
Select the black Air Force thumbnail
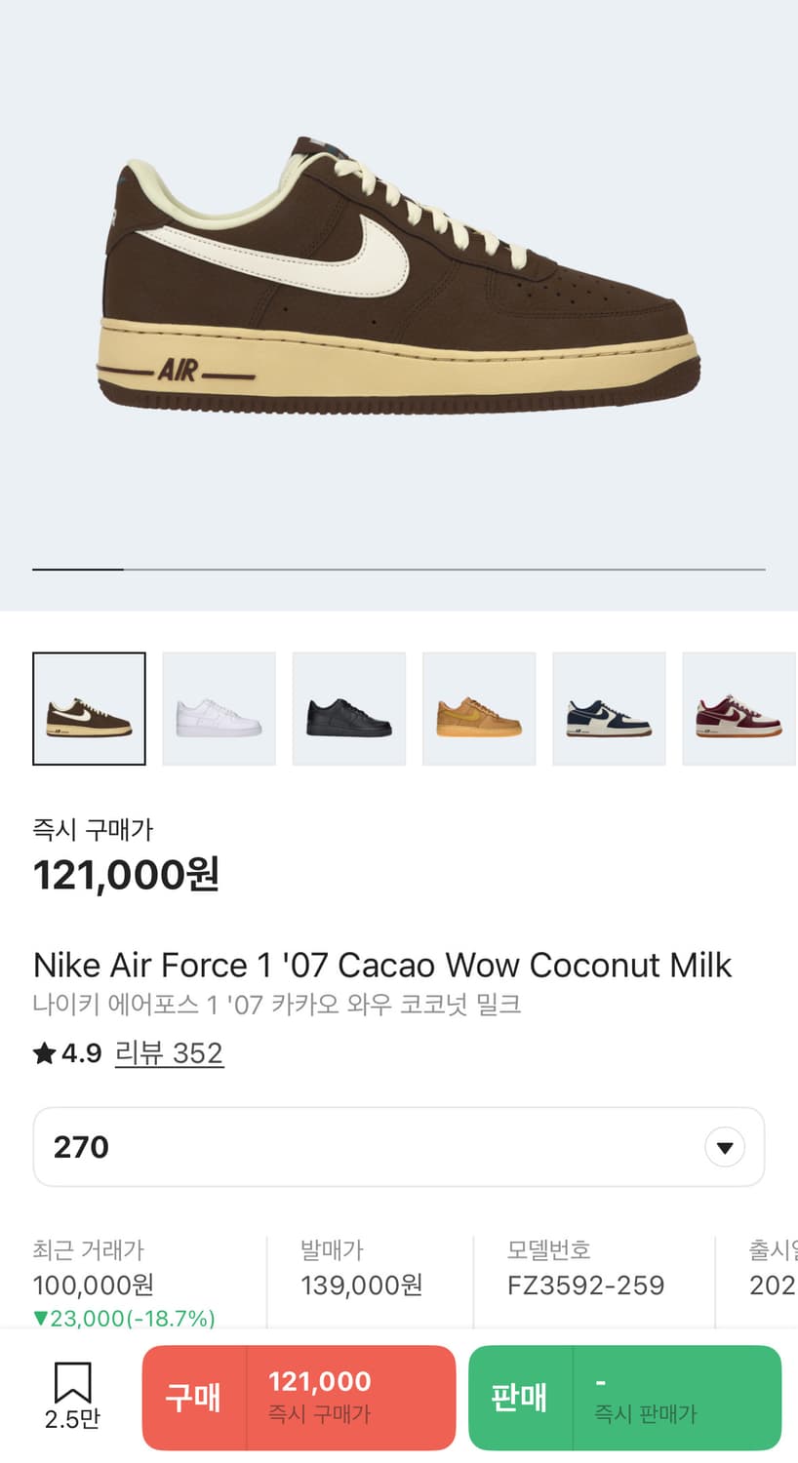(x=349, y=709)
